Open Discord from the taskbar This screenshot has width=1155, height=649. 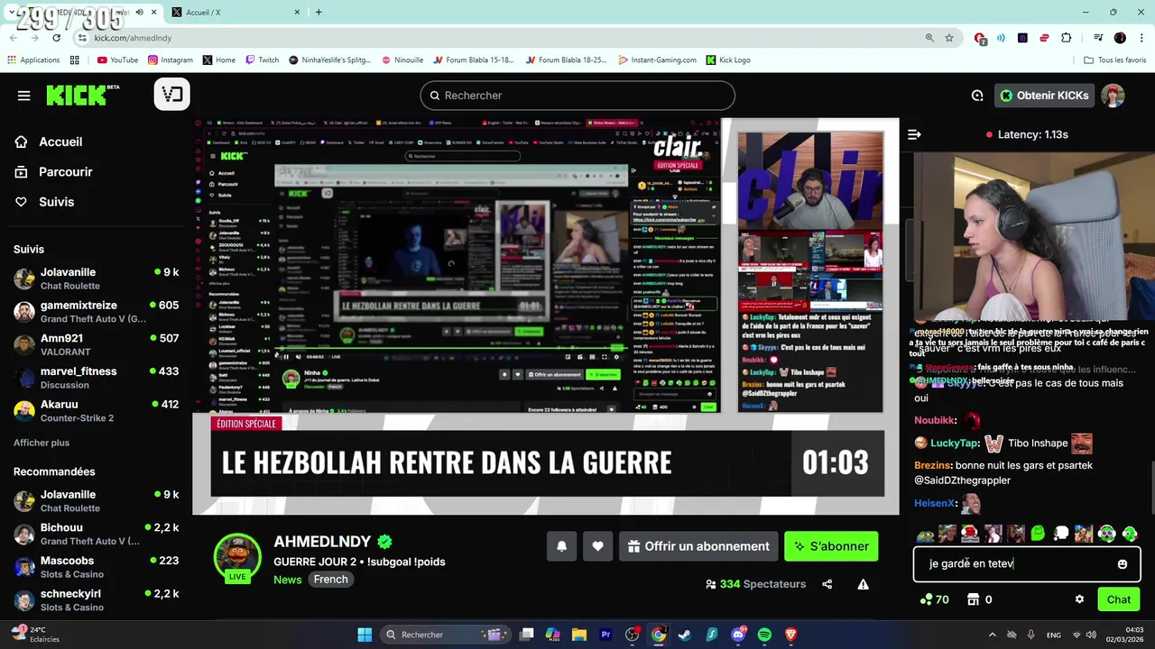(x=738, y=635)
